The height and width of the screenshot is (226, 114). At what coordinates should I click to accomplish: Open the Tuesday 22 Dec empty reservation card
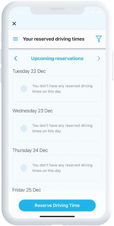57,89
